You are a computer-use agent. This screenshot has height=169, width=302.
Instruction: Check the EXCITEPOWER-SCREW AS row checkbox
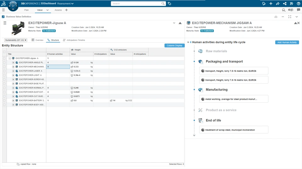point(4,79)
